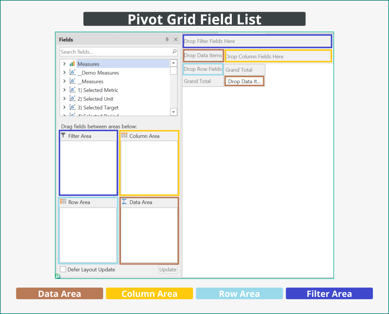
Task: Click the sigma icon in Data Area header
Action: coord(124,203)
